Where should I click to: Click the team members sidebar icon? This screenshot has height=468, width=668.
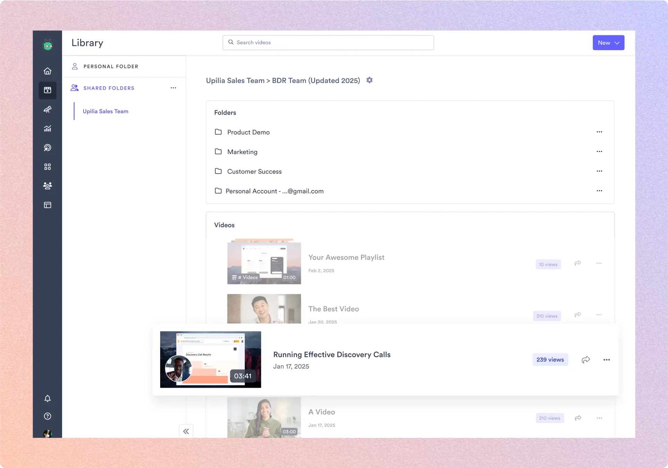[47, 186]
